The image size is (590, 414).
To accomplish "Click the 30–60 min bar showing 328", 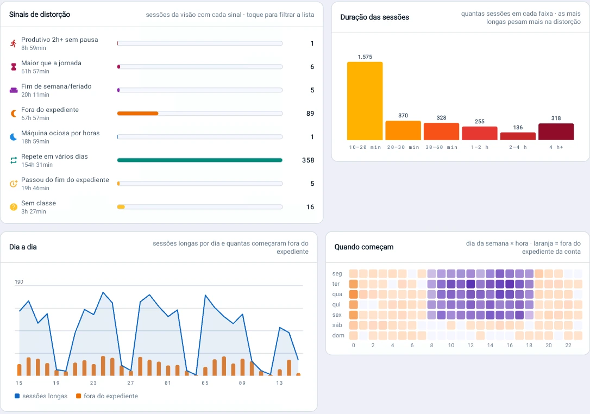I will 441,131.
